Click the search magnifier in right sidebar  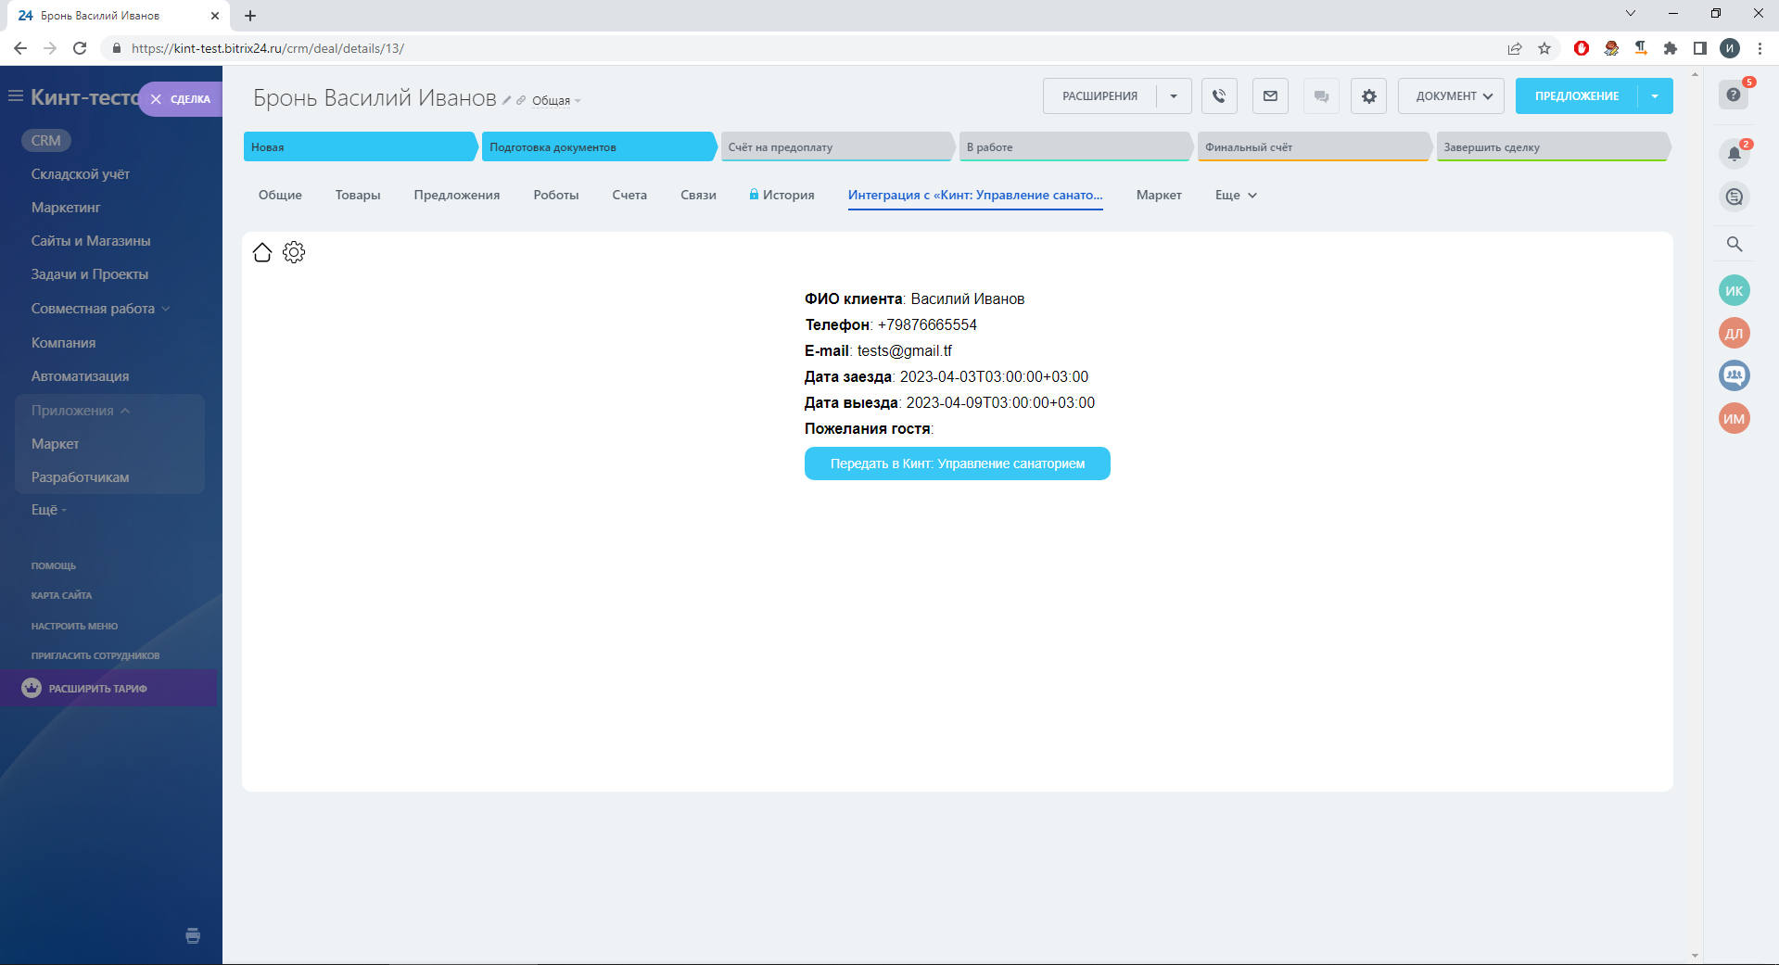1734,244
